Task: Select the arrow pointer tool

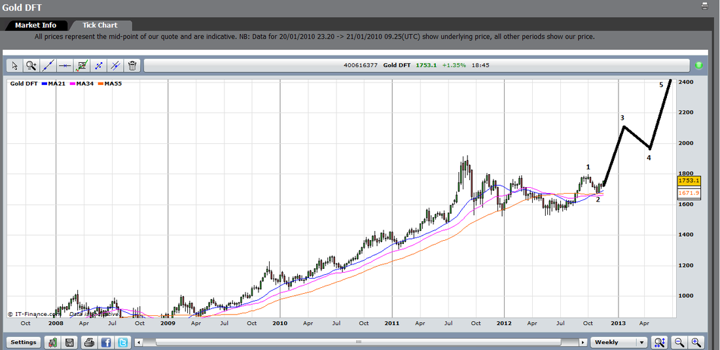Action: (x=14, y=65)
